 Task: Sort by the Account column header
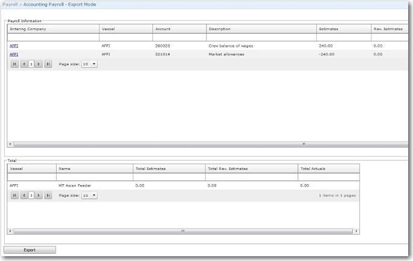pos(163,29)
